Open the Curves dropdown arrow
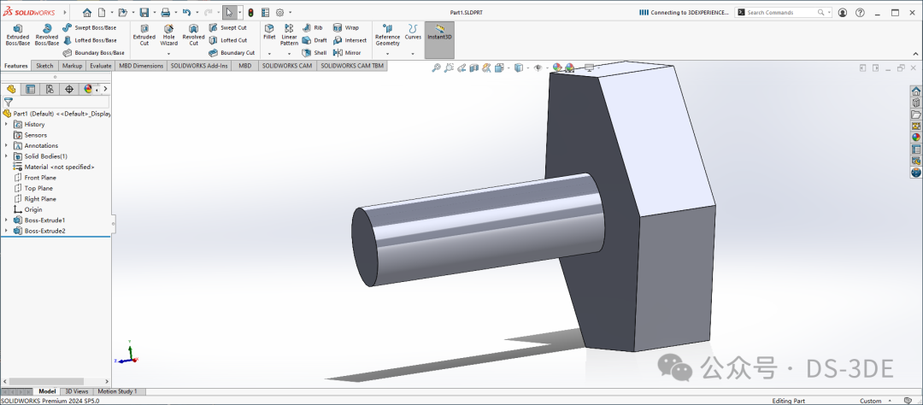This screenshot has width=923, height=405. (413, 54)
